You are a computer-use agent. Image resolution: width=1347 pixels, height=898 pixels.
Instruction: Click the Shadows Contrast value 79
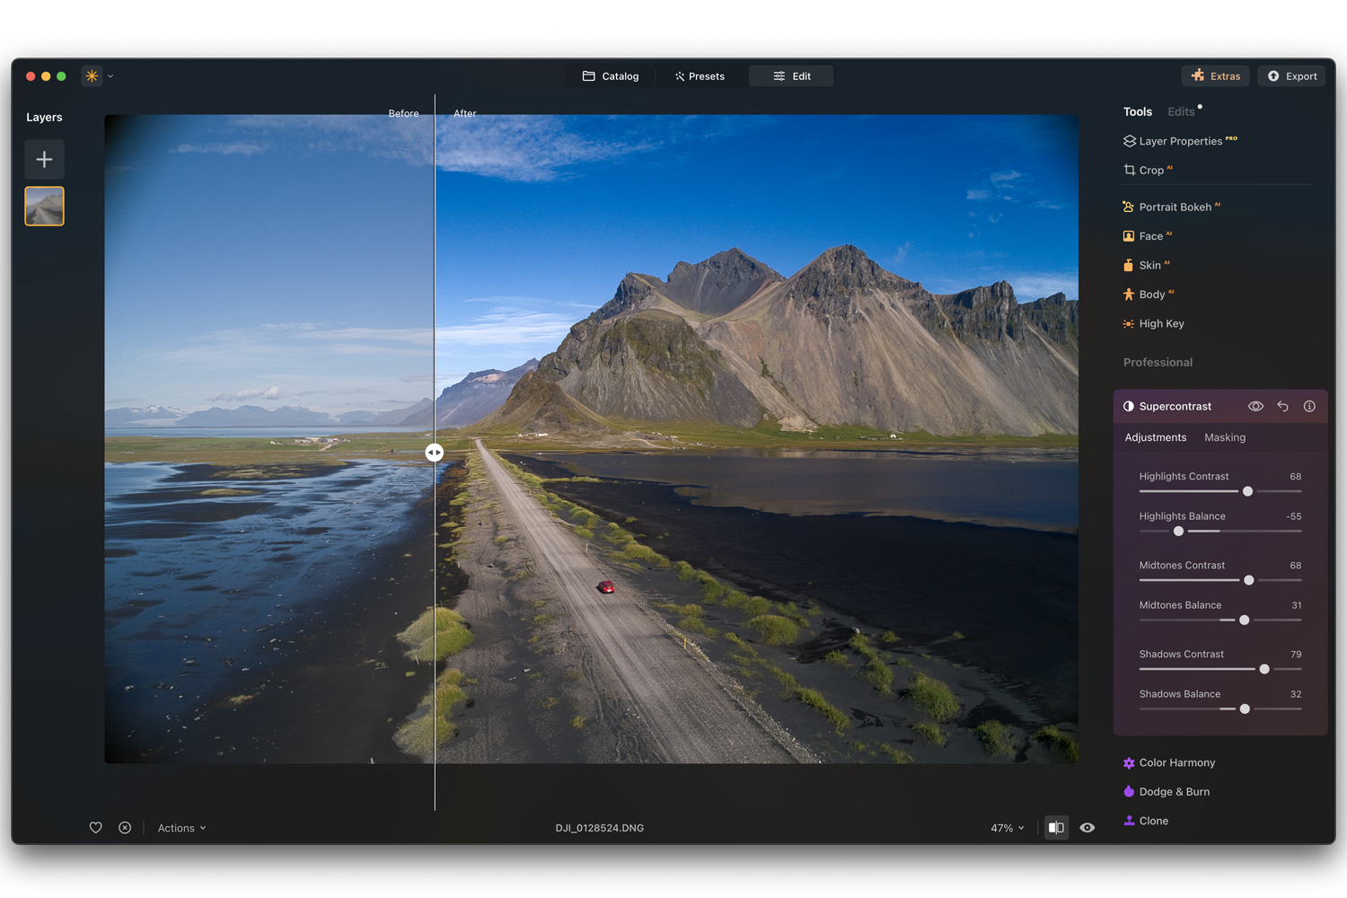[1295, 655]
